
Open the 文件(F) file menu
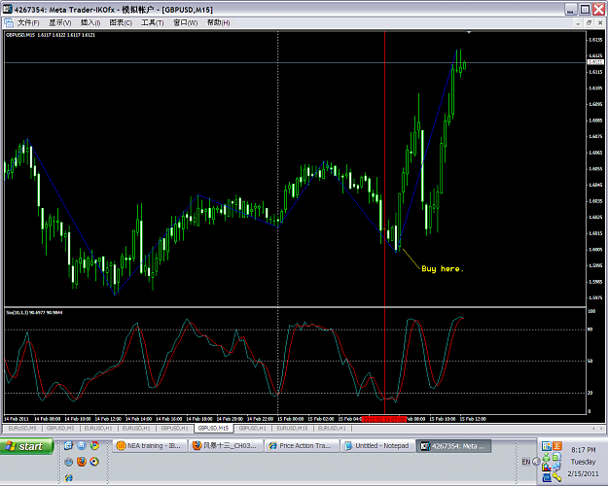[28, 23]
